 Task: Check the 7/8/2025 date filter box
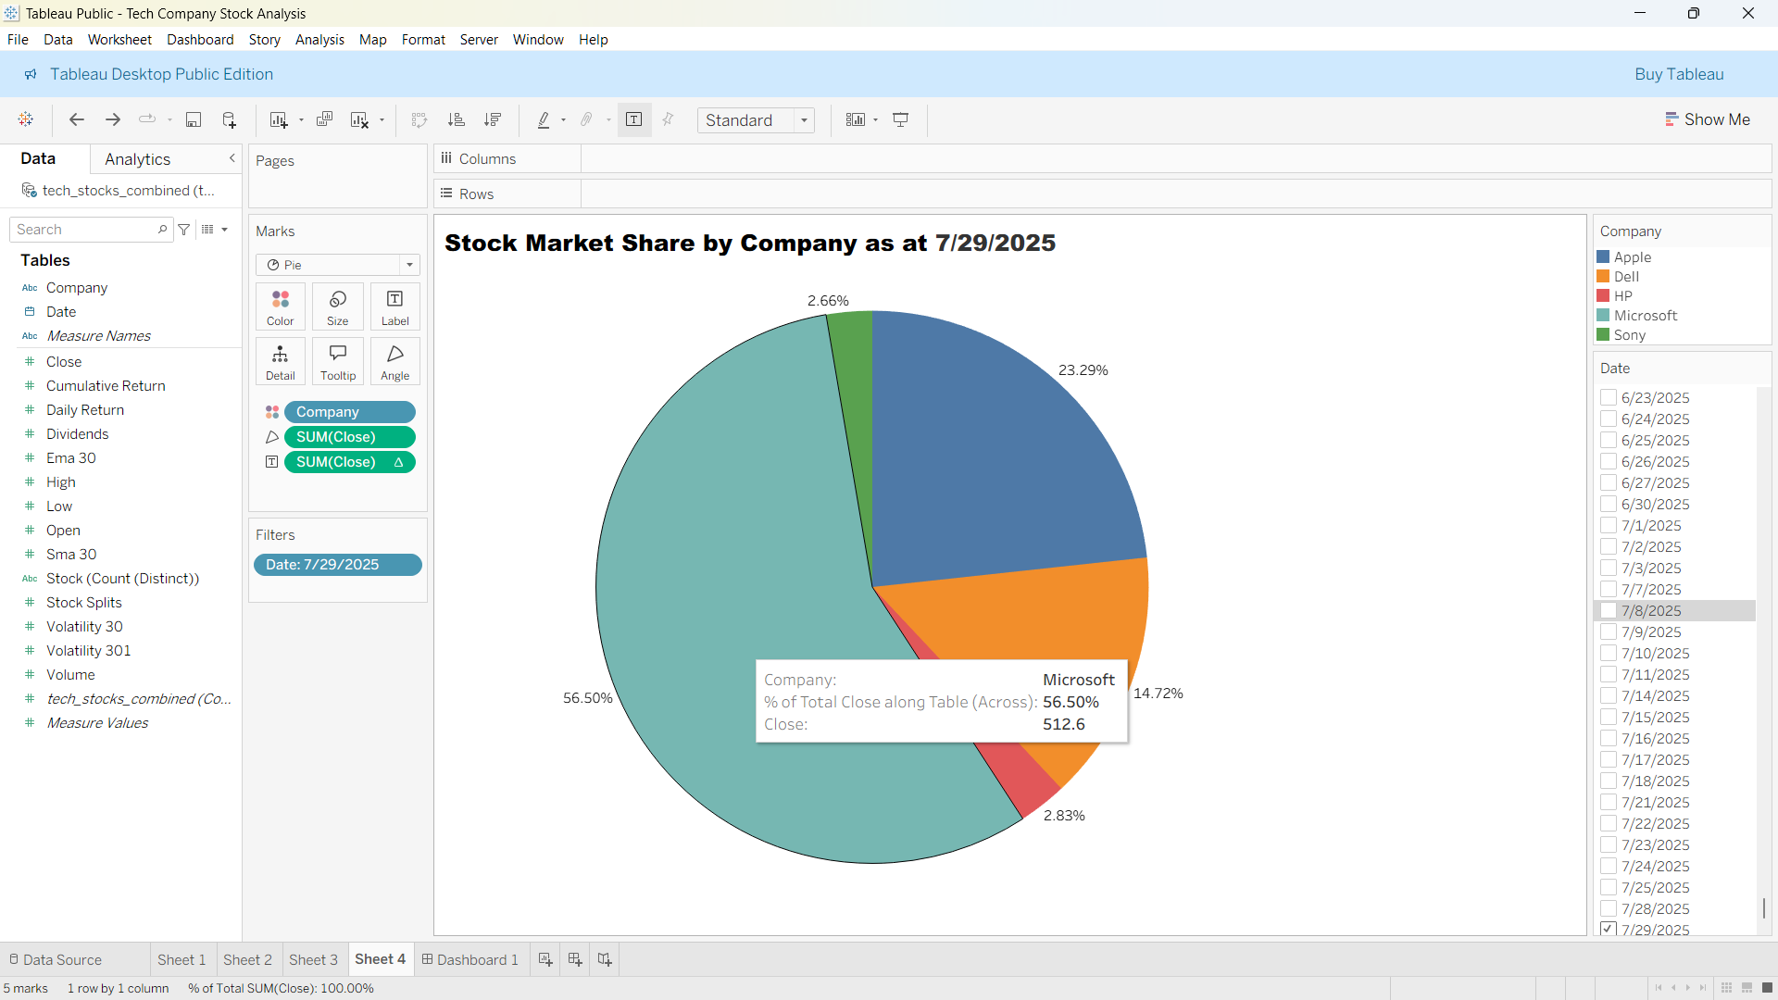[1609, 610]
